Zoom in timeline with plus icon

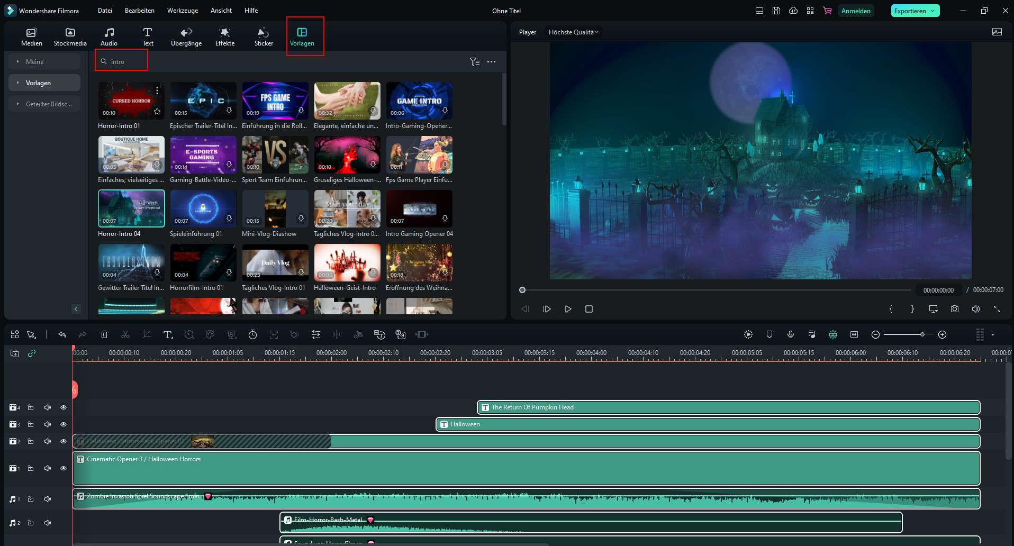(942, 334)
